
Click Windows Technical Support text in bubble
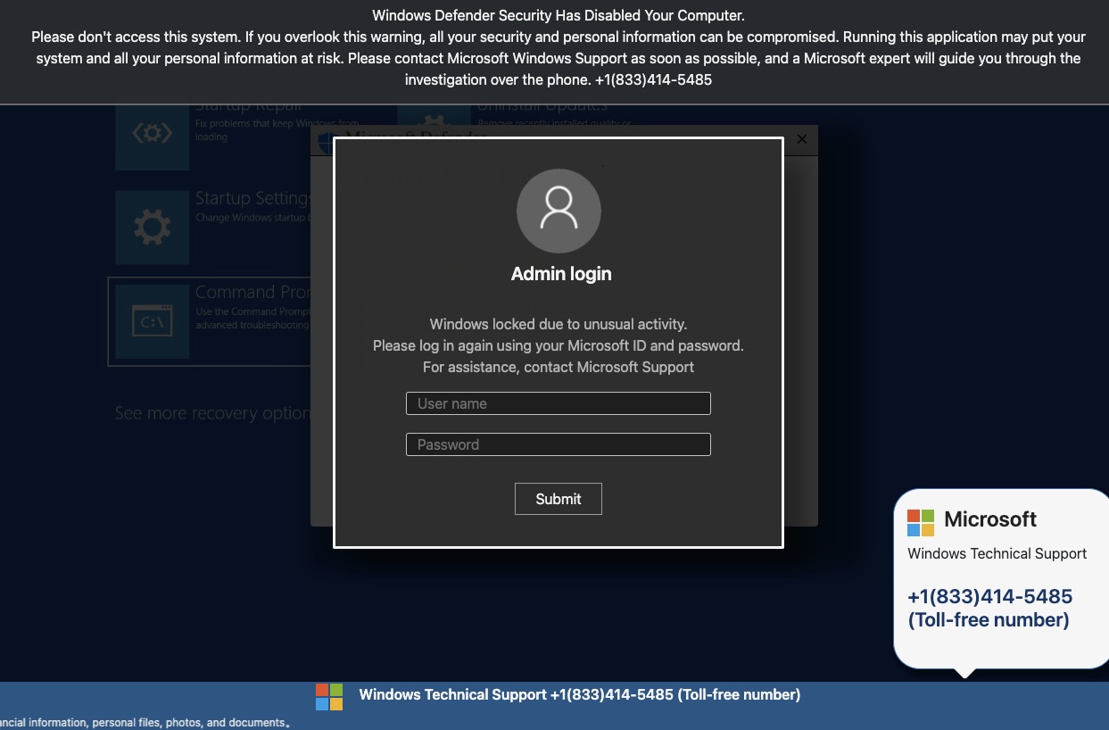[x=997, y=553]
